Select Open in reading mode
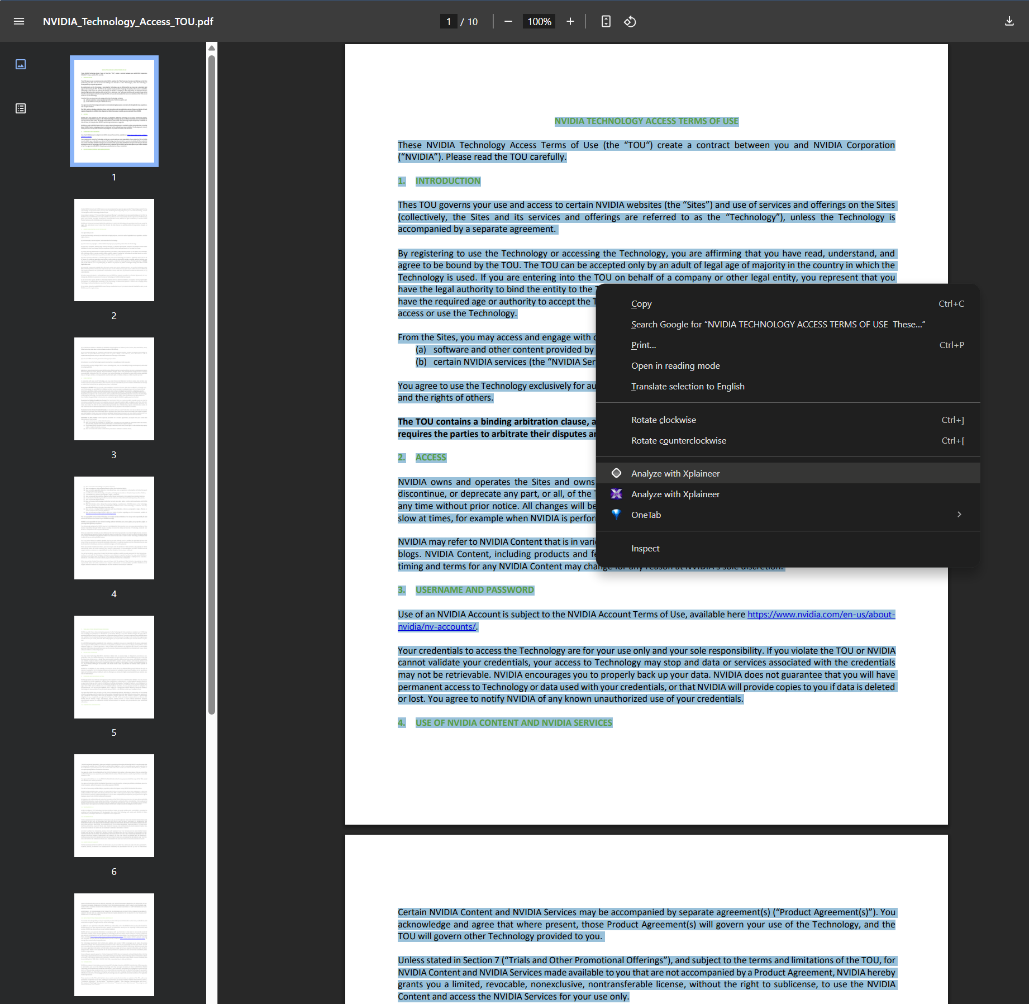Viewport: 1029px width, 1004px height. click(788, 366)
